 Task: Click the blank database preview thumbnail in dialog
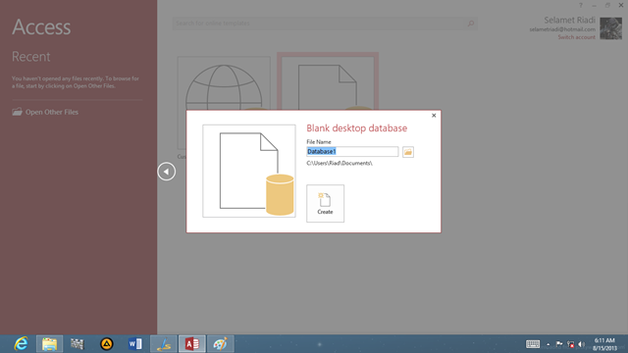(x=248, y=171)
